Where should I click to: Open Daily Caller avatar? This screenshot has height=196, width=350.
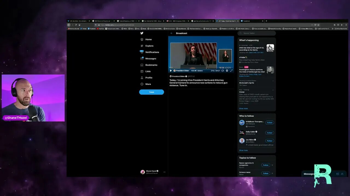(242, 133)
